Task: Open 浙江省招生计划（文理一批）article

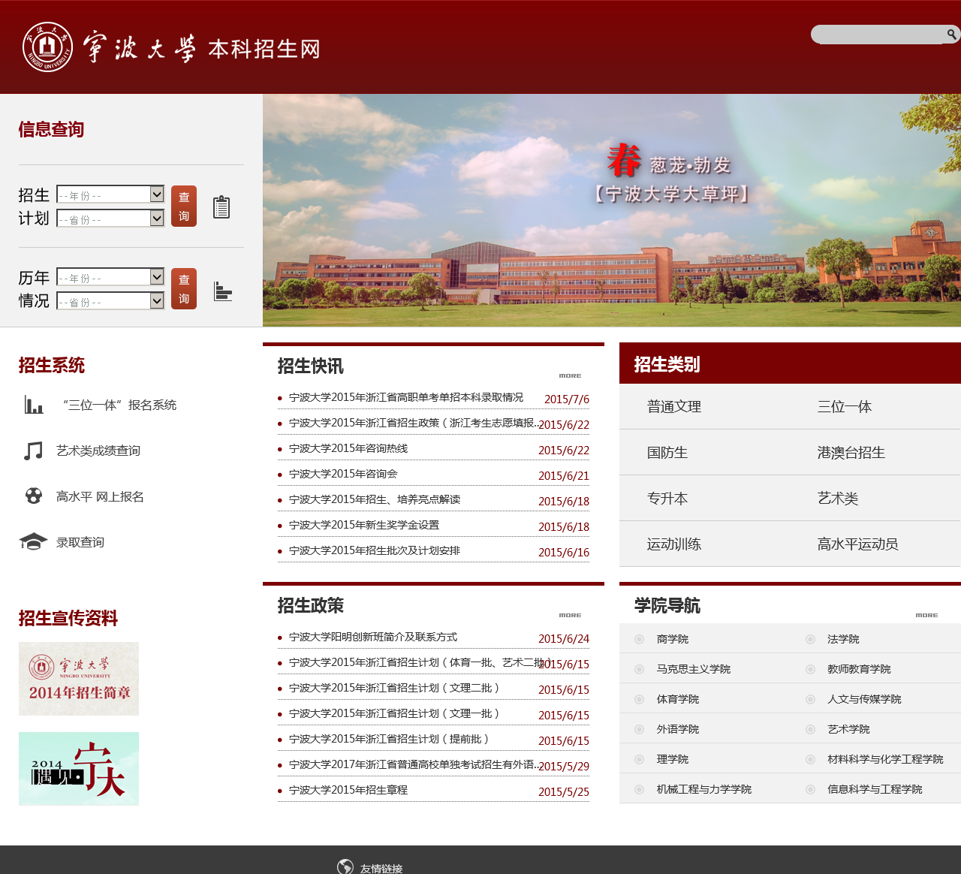Action: (394, 713)
